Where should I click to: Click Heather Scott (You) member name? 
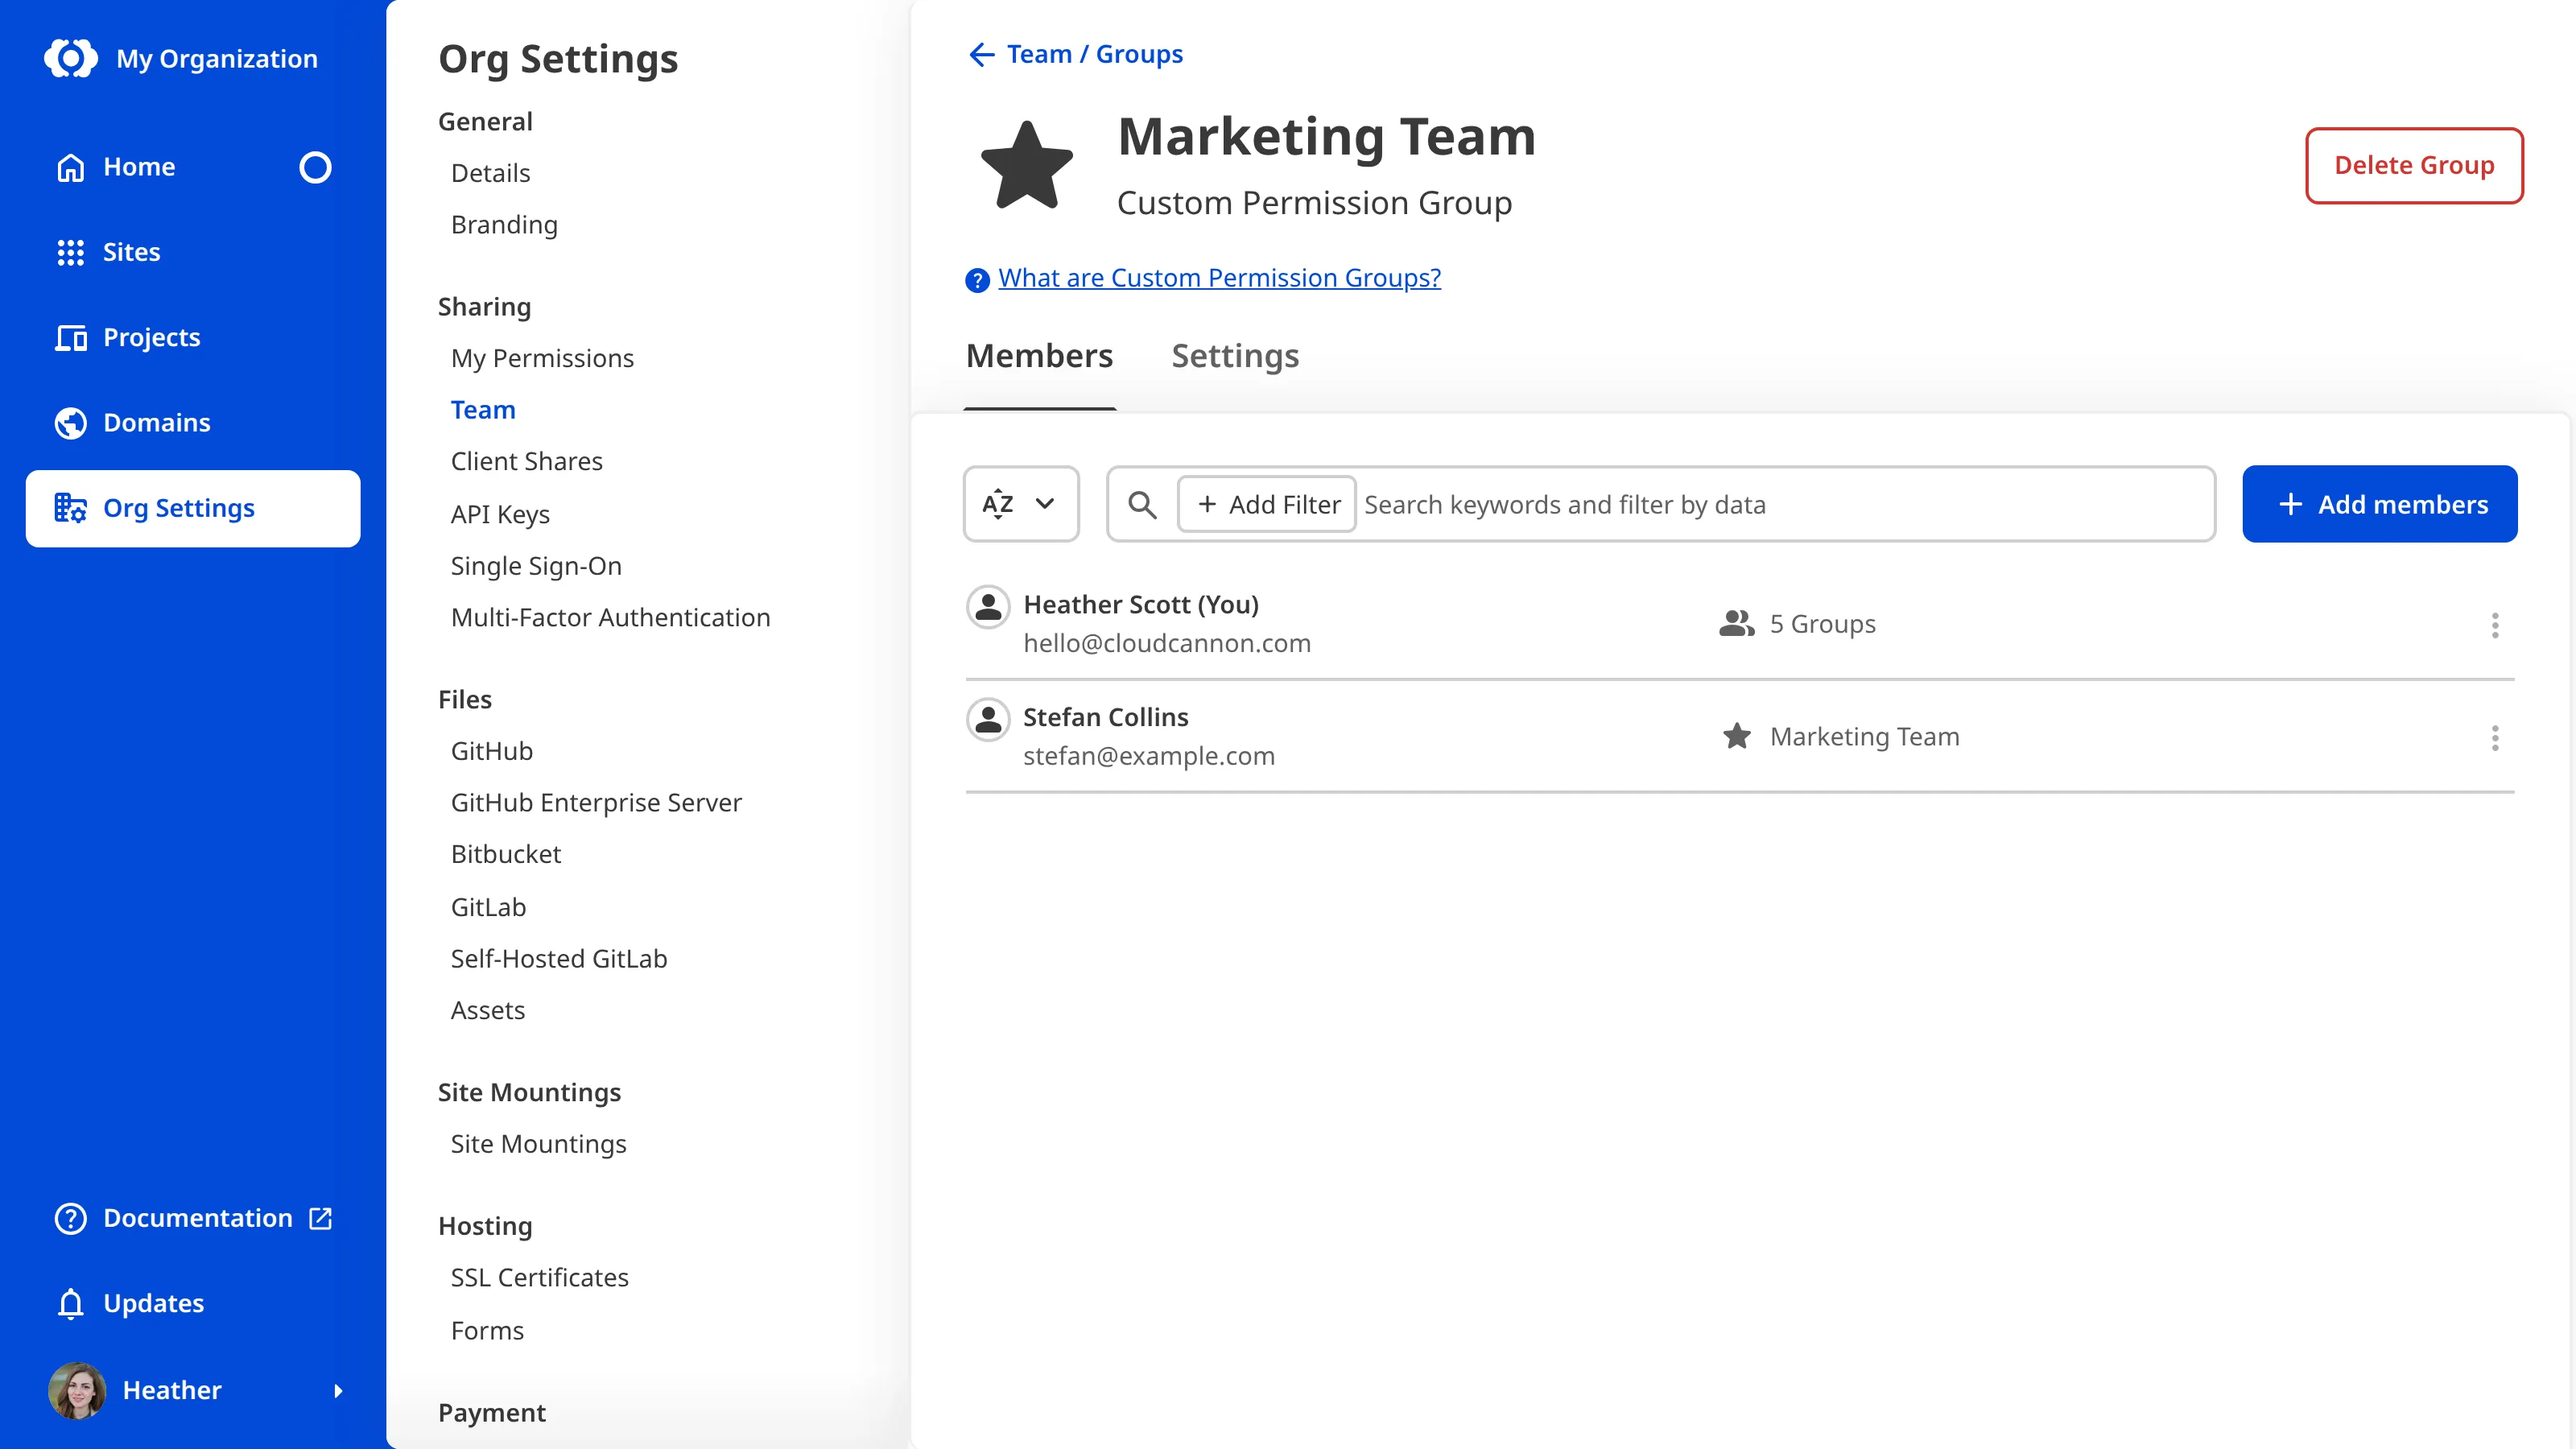point(1141,605)
